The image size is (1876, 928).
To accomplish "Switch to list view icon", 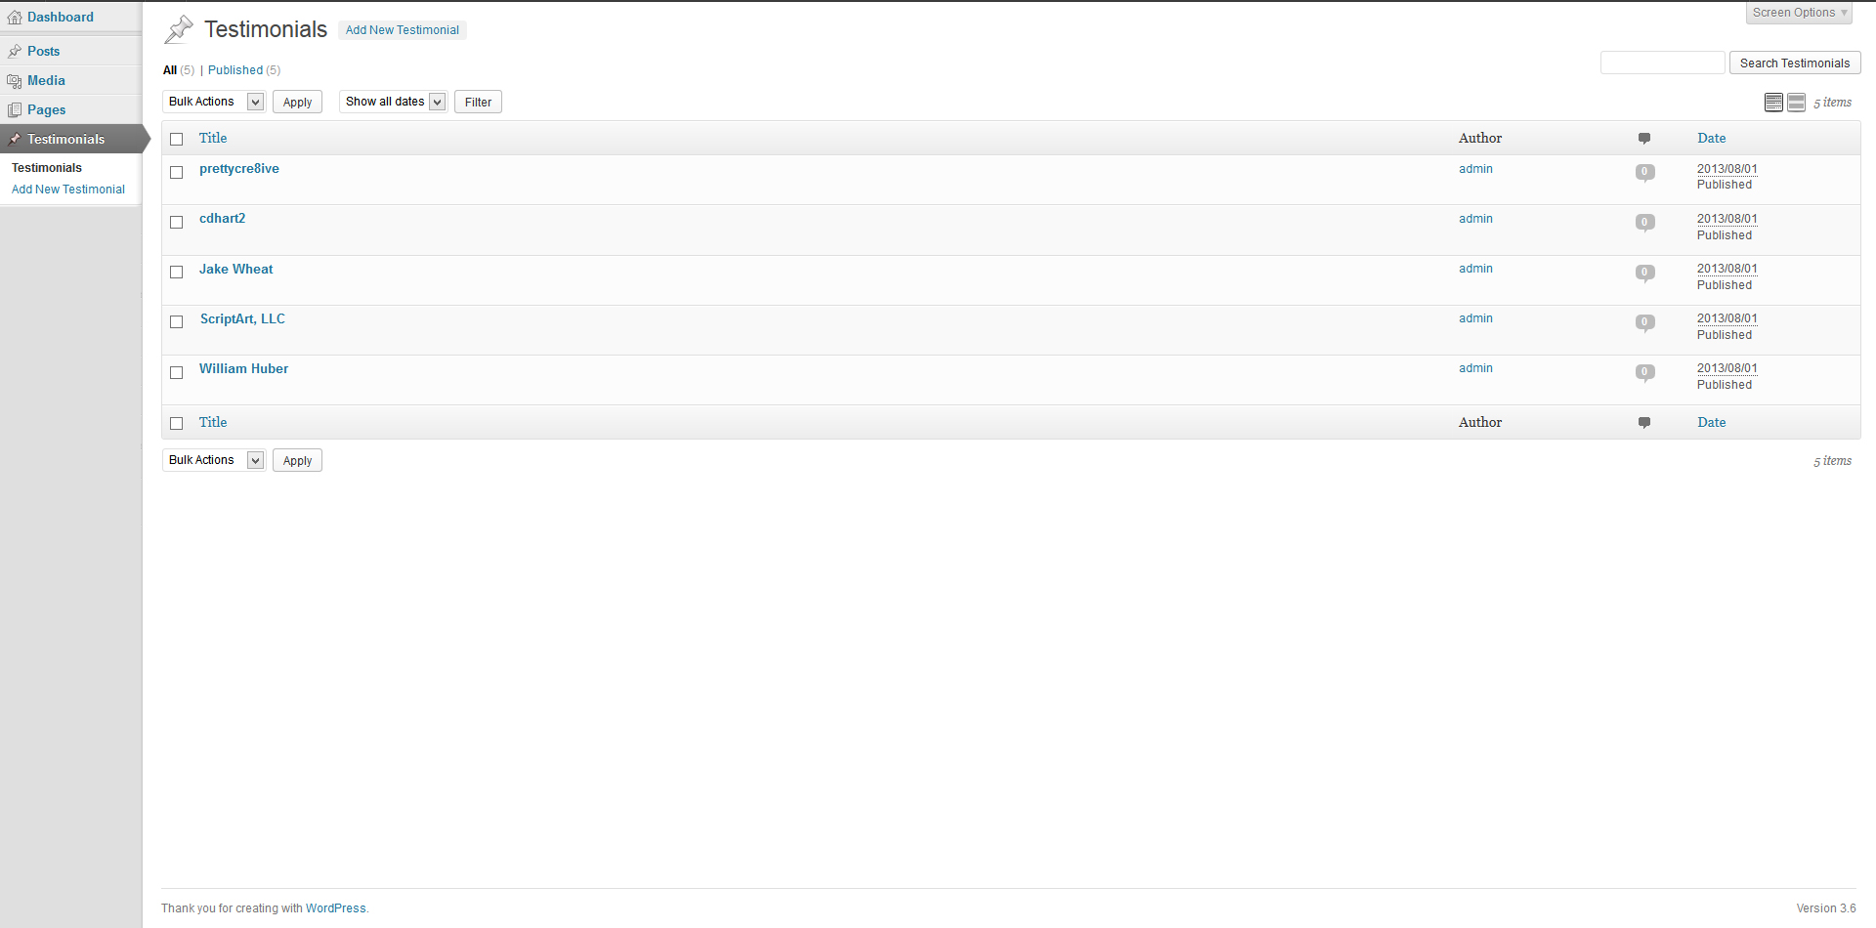I will [1773, 103].
